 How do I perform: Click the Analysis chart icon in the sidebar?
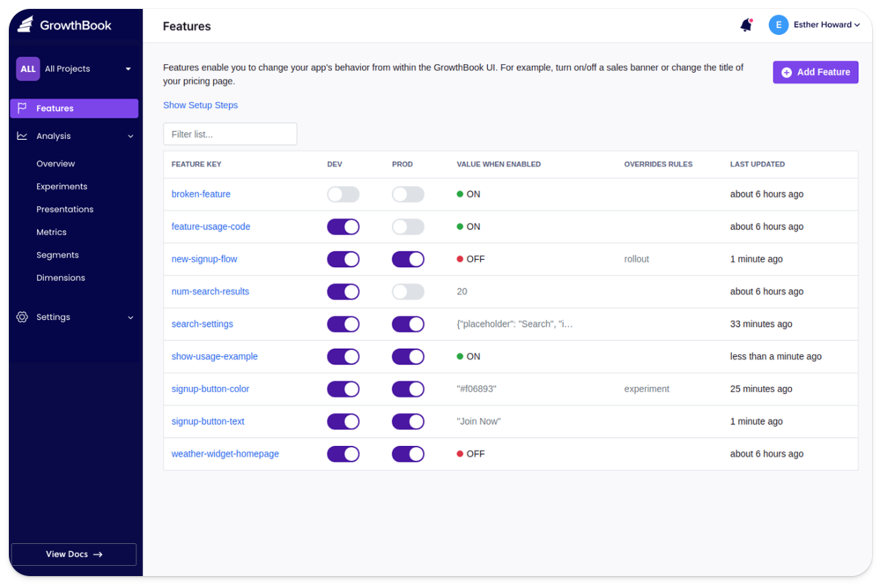coord(21,136)
